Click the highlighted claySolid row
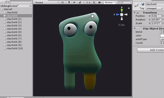 tap(16, 16)
